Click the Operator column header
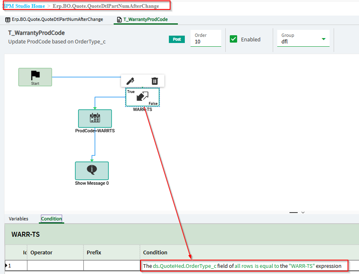The height and width of the screenshot is (274, 359). 55,252
